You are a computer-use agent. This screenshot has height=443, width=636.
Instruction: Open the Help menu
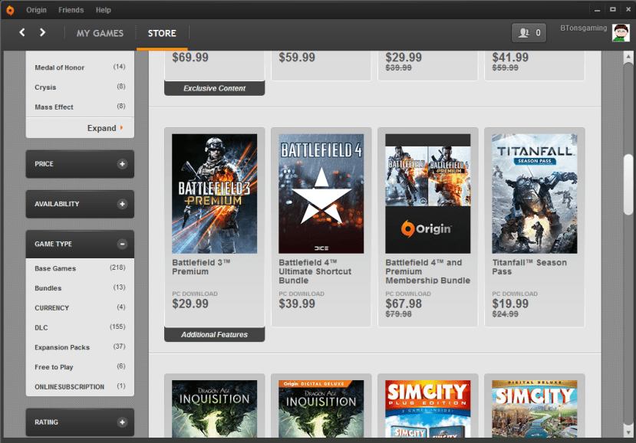(x=104, y=10)
